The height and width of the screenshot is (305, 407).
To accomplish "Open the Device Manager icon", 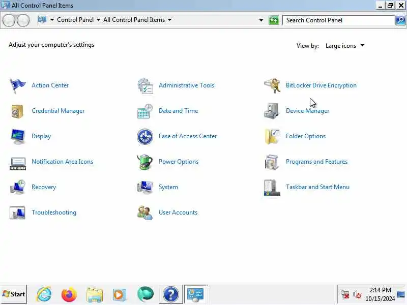I will point(272,111).
